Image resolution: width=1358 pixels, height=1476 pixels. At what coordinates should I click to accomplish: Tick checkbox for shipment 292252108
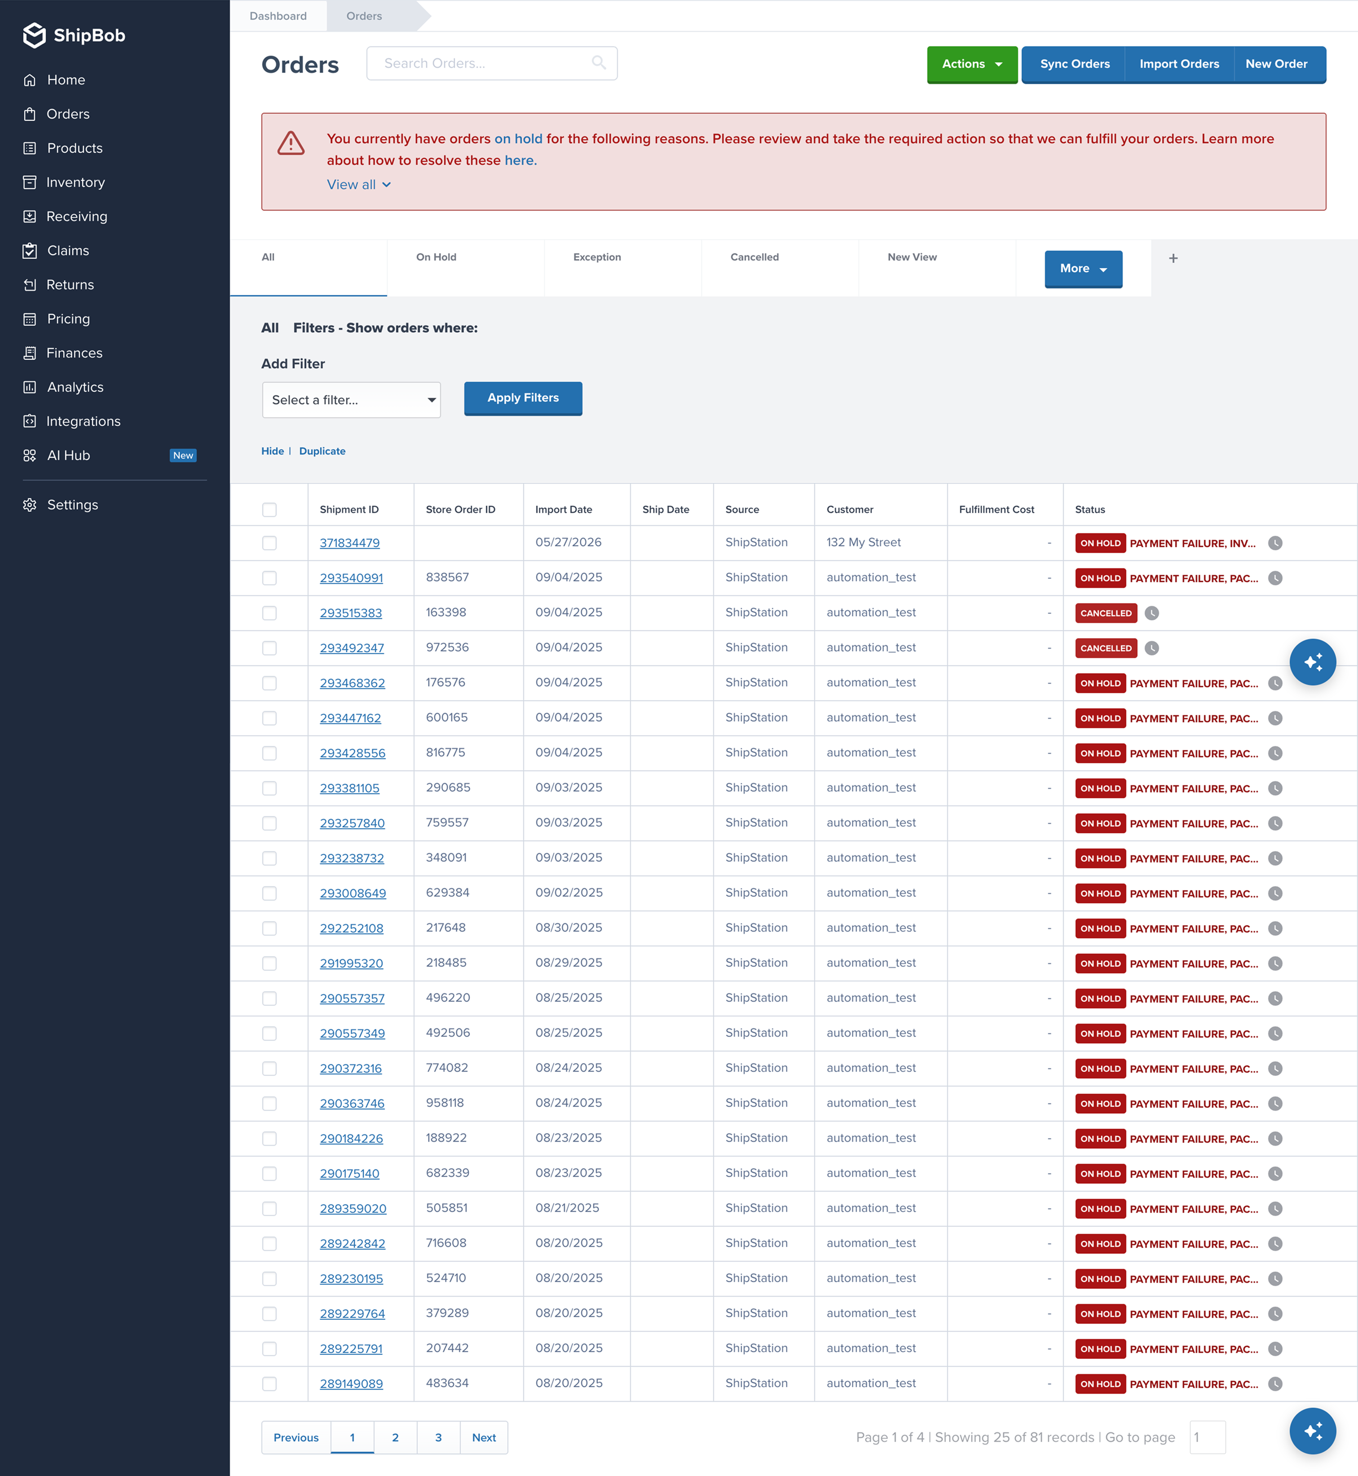[x=270, y=928]
